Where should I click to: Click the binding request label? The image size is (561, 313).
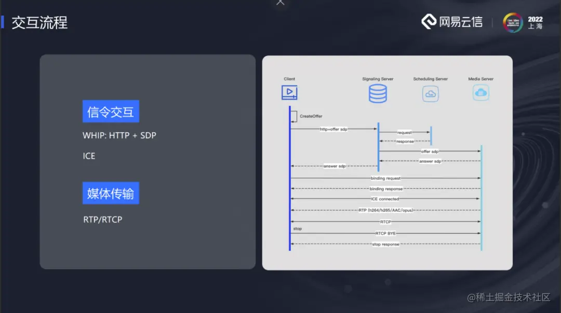coord(385,178)
